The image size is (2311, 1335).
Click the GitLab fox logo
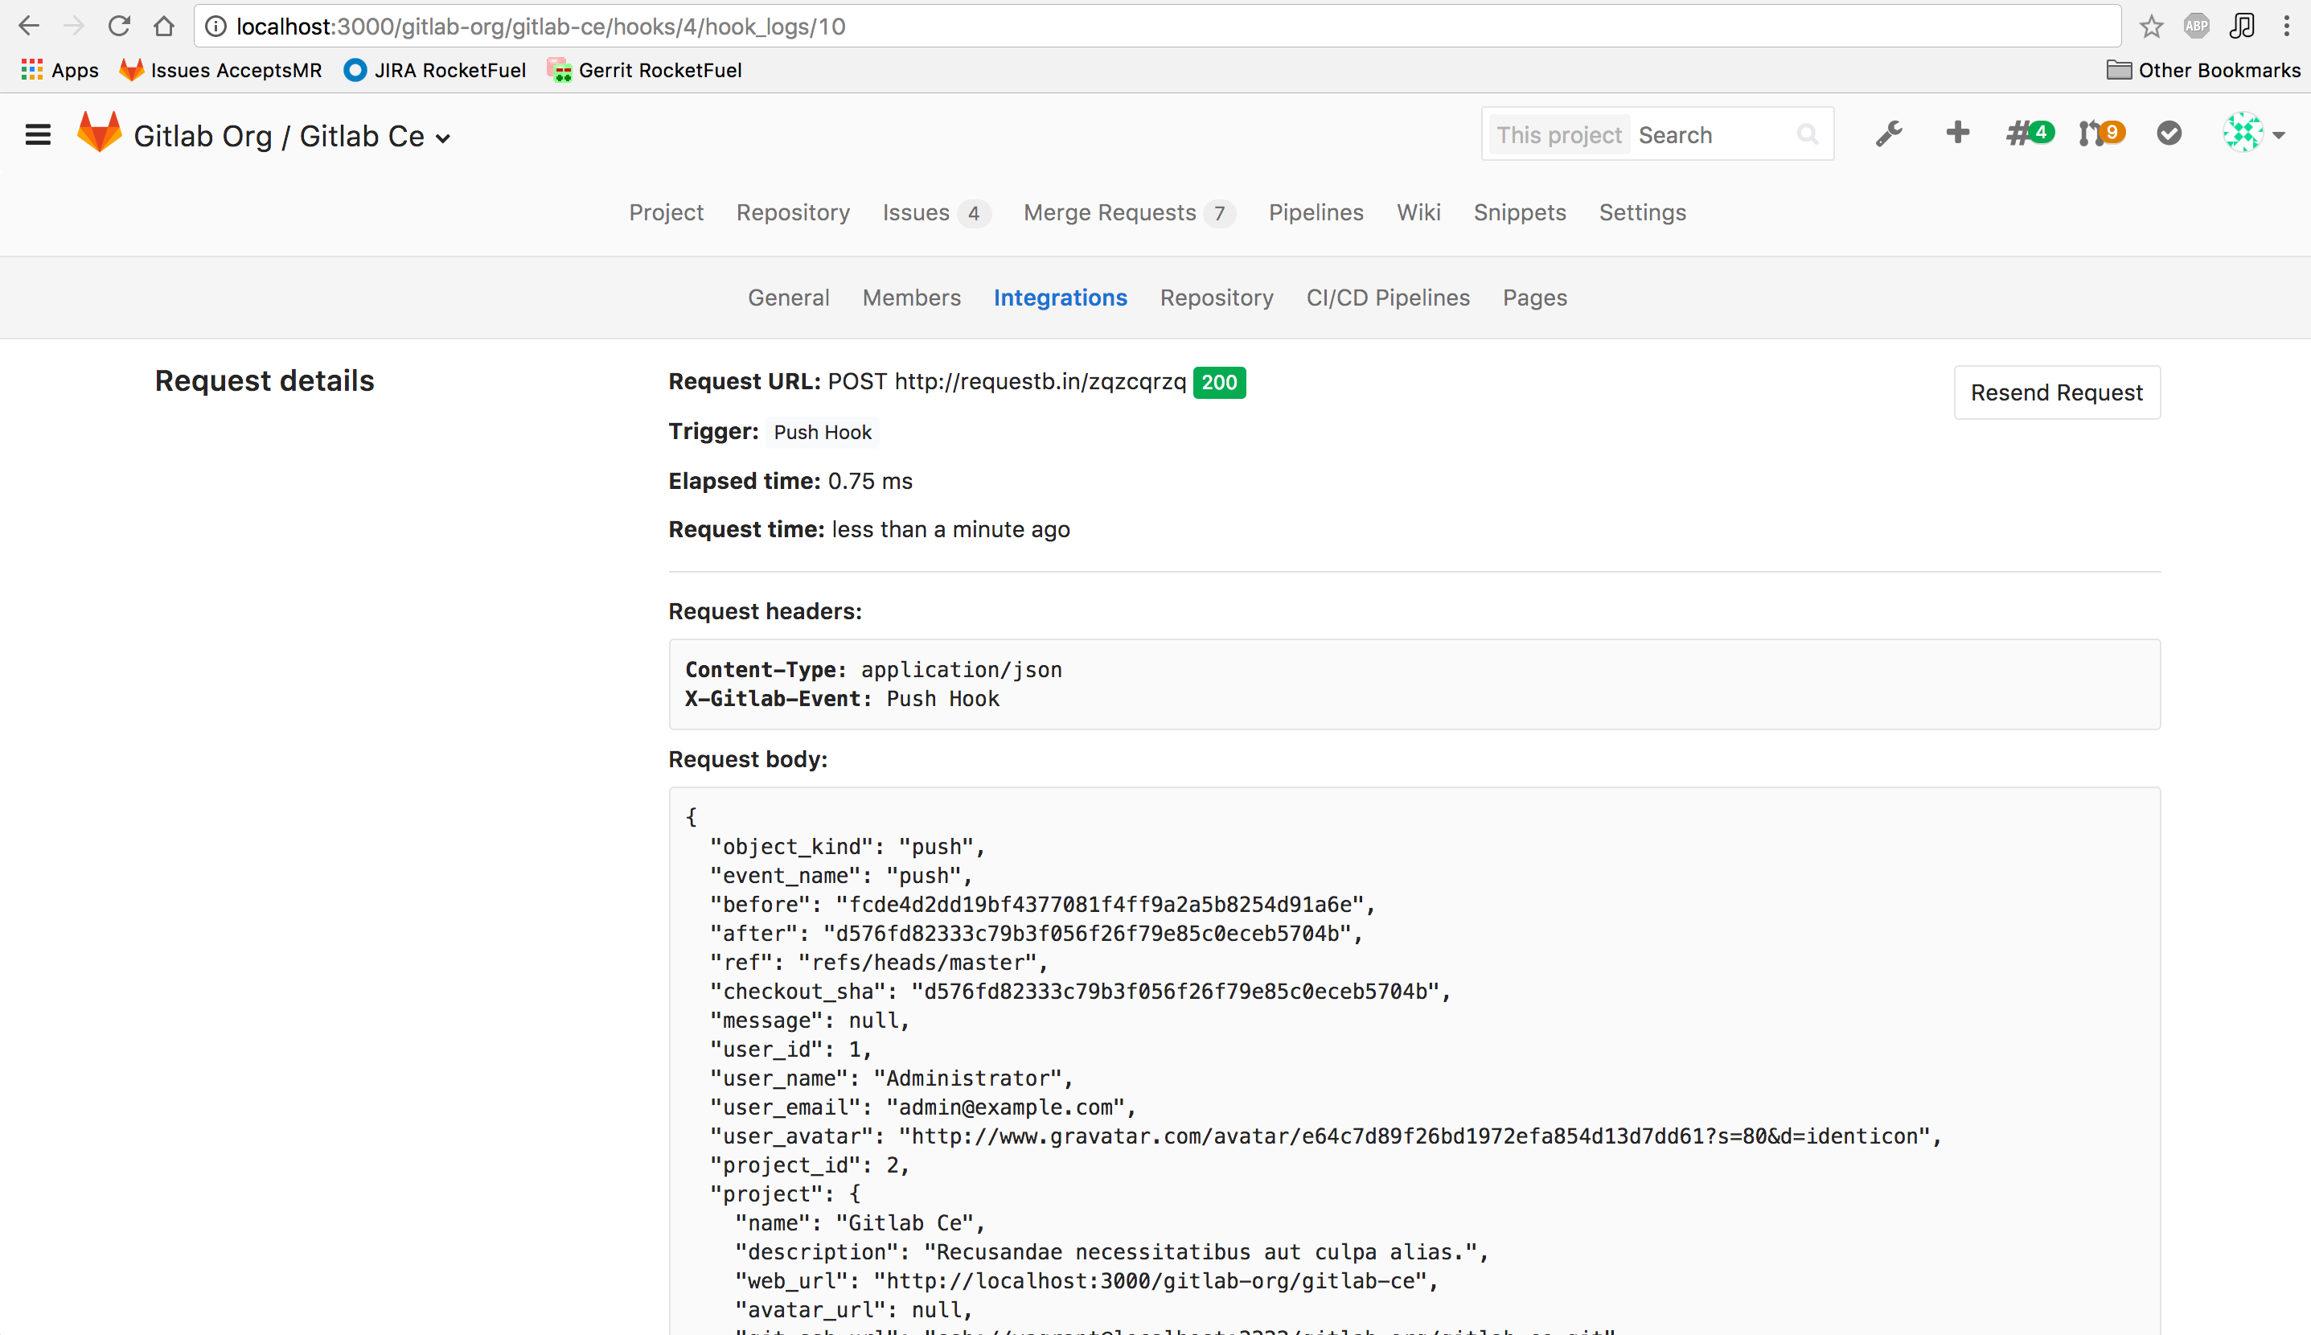point(99,133)
